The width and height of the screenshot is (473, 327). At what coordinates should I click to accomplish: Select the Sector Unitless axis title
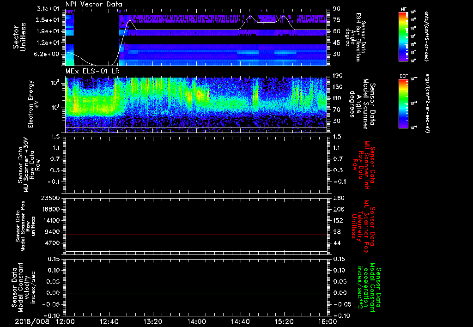tap(19, 37)
